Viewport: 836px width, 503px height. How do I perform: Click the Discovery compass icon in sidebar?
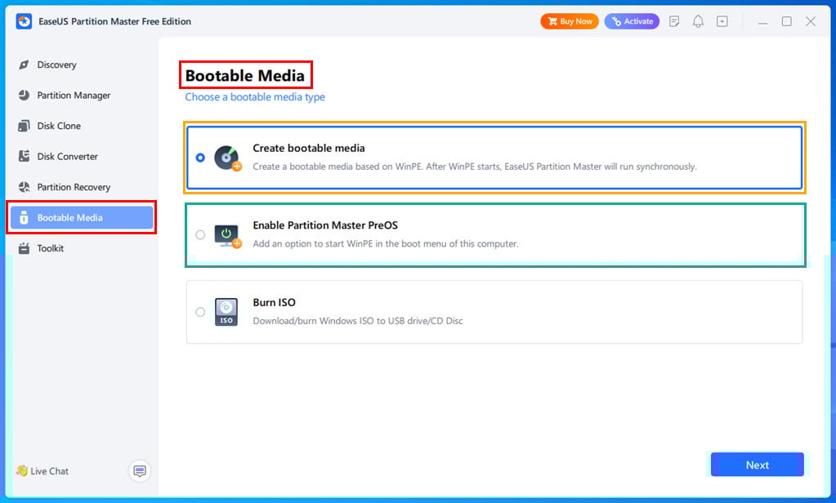tap(24, 65)
